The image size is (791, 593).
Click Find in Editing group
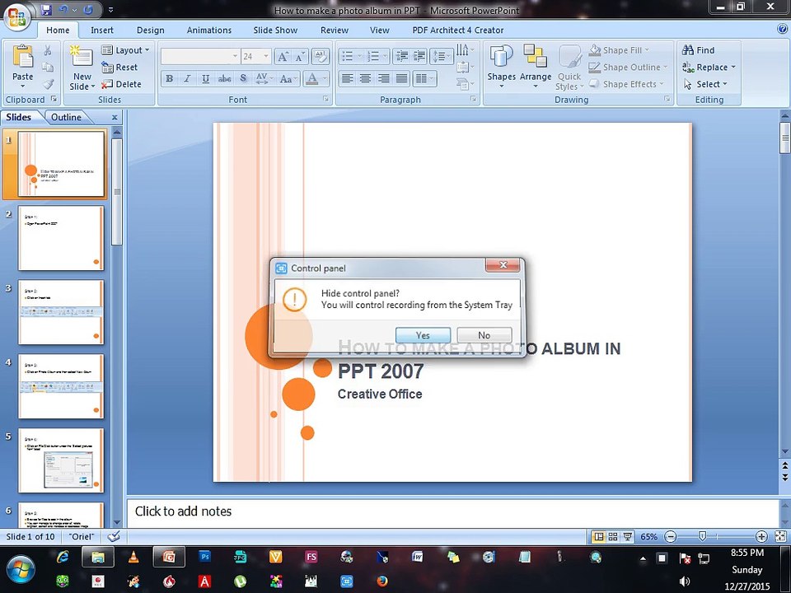click(x=698, y=50)
